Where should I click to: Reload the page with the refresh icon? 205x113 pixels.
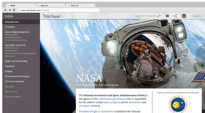tap(14, 10)
